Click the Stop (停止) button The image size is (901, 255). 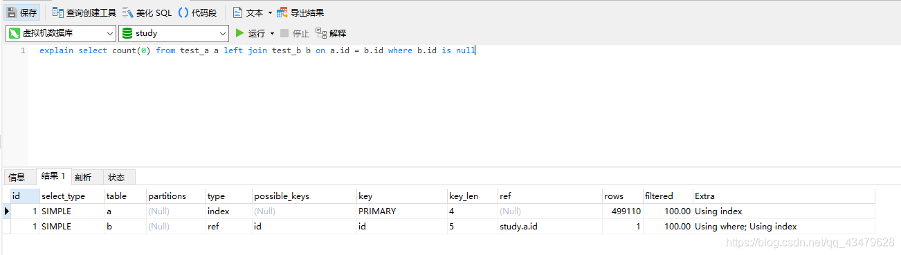295,33
